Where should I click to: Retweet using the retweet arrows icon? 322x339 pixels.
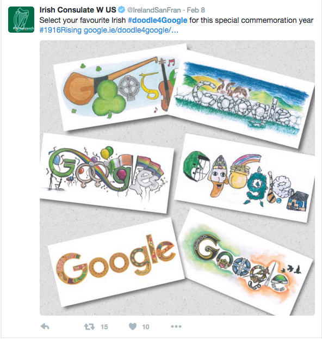[89, 326]
